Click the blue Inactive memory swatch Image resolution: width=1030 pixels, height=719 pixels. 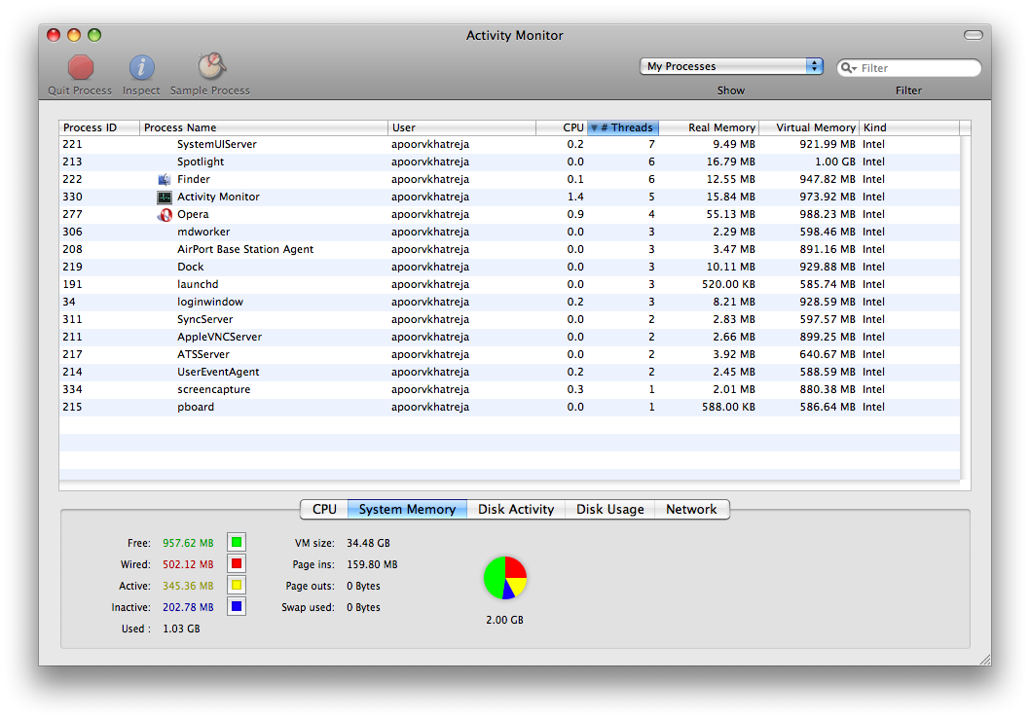point(237,607)
